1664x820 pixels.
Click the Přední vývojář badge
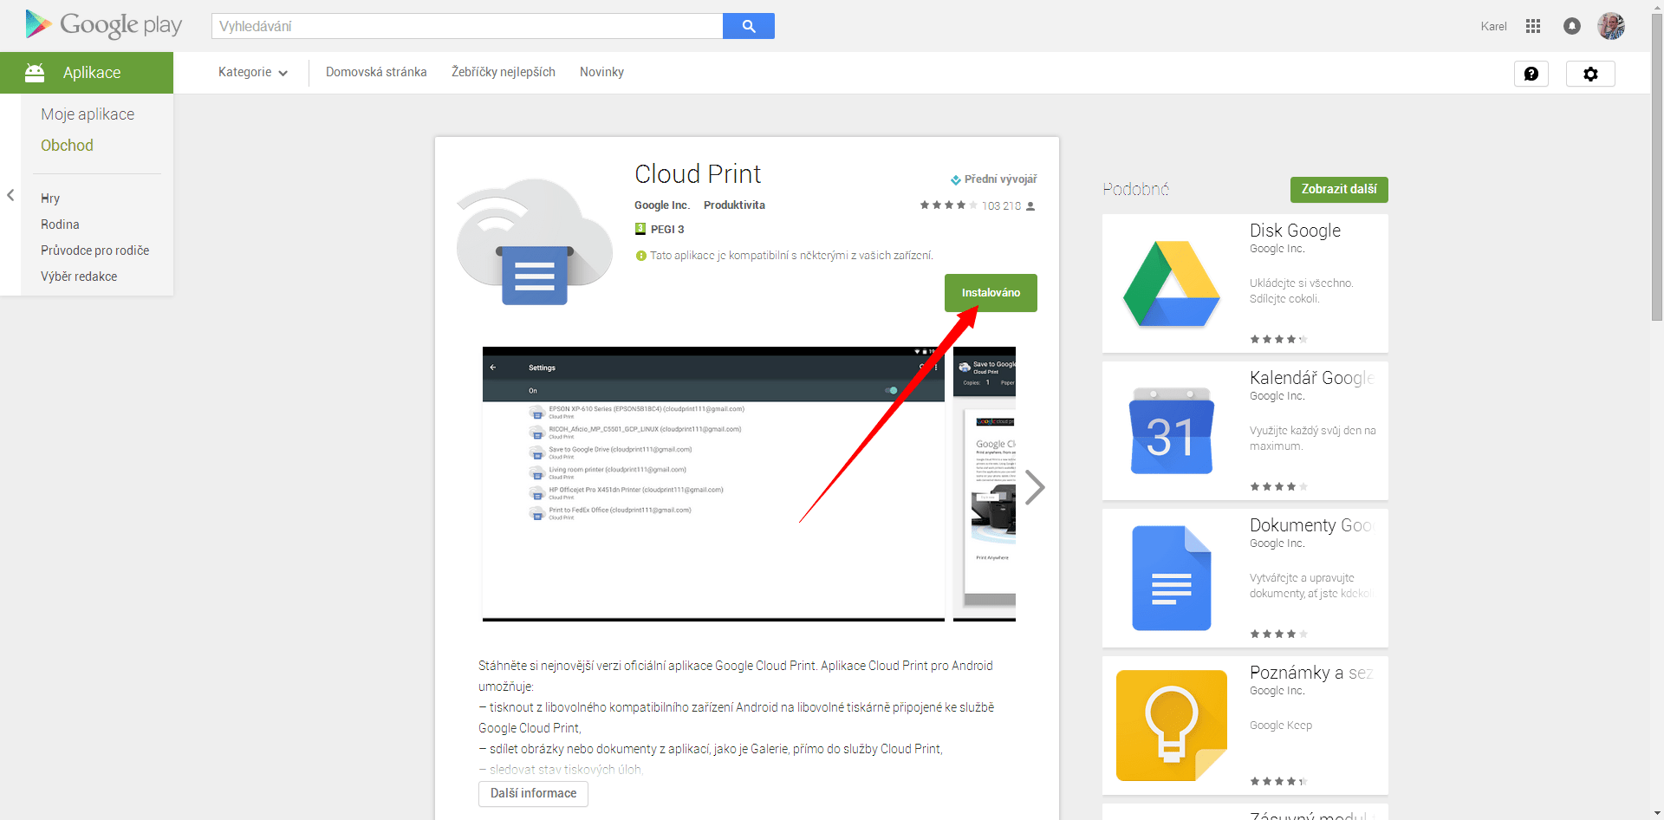pos(993,179)
